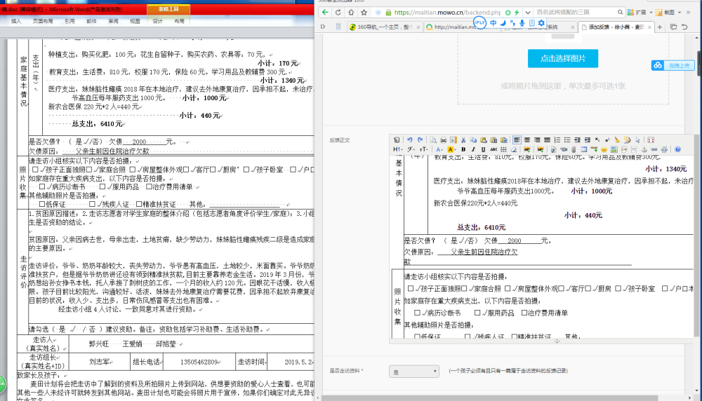Expand more browser toolbar items chevron
The height and width of the screenshot is (401, 702).
click(x=689, y=13)
